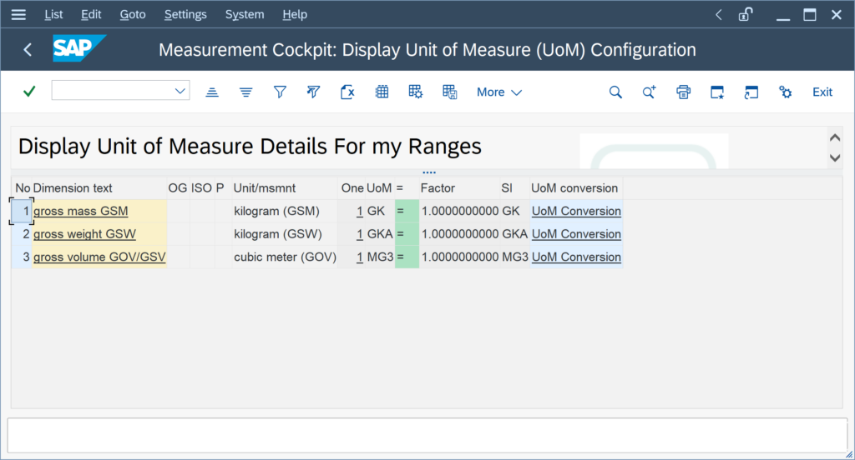Click the green equals cell in GKA row
The height and width of the screenshot is (460, 855).
pos(407,234)
